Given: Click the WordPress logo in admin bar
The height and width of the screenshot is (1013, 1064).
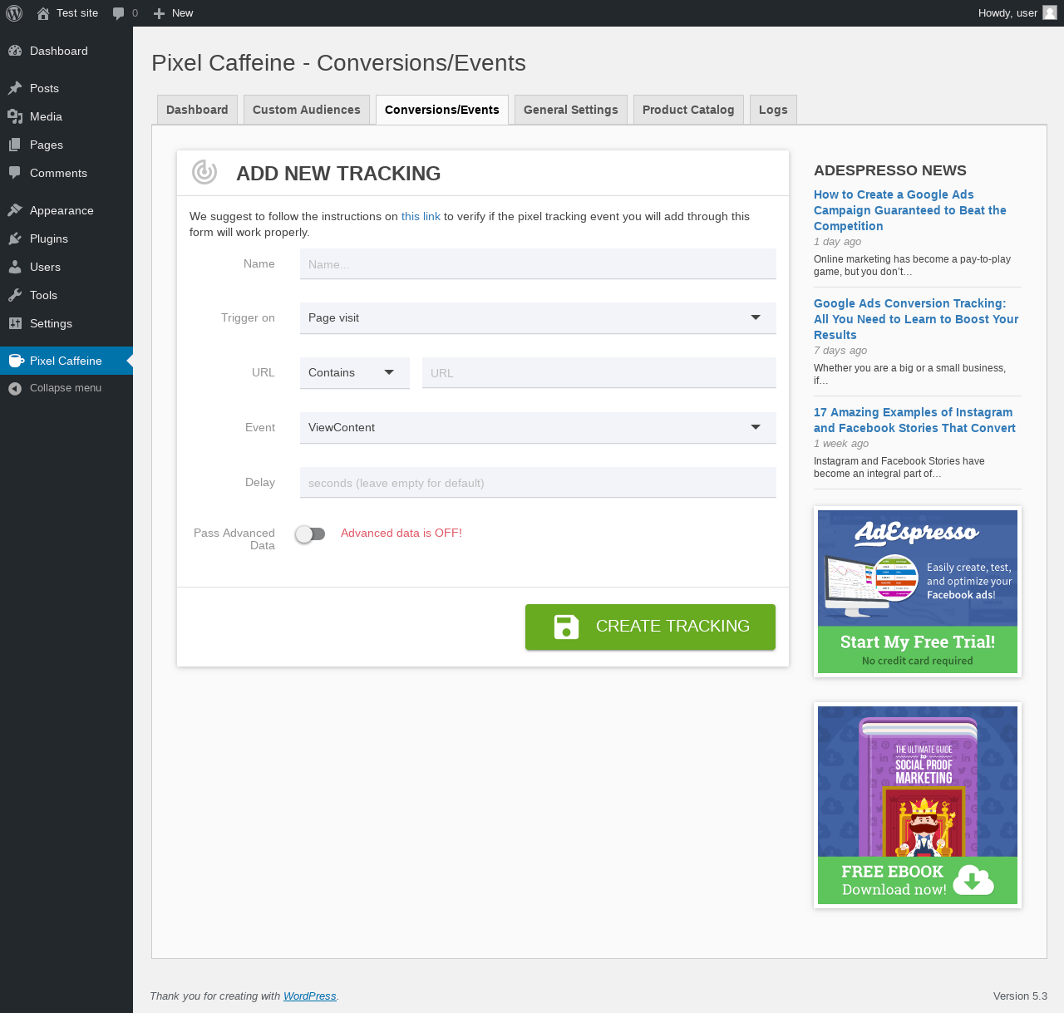Looking at the screenshot, I should pos(14,13).
